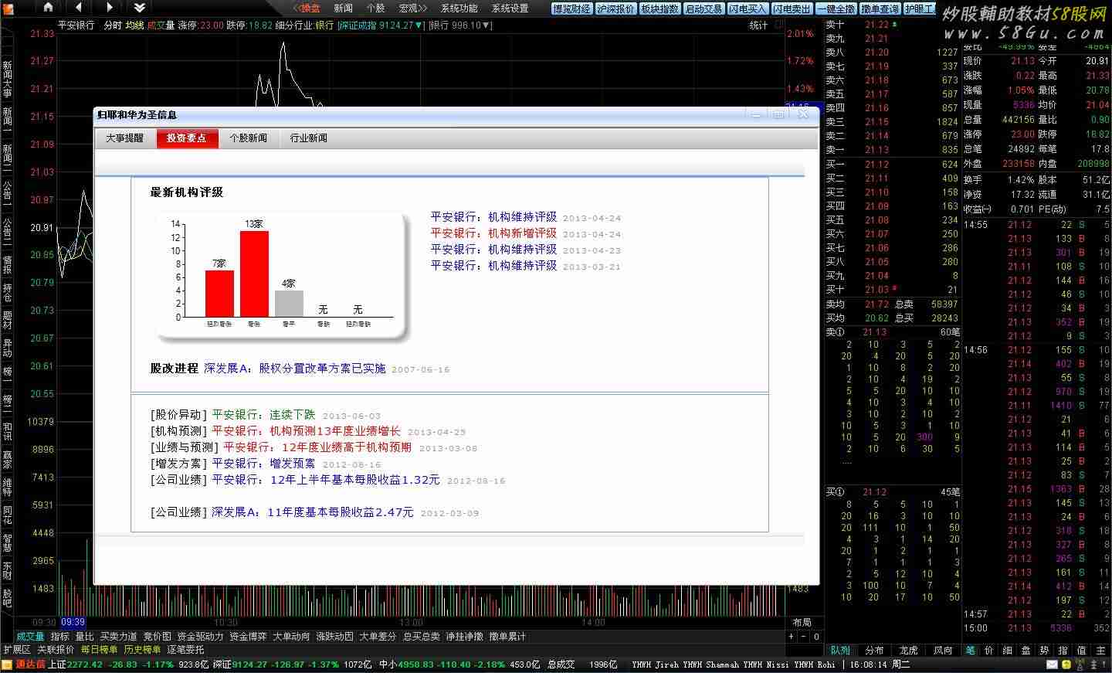The height and width of the screenshot is (673, 1112).
Task: Expand the 宏观>> menu
Action: tap(412, 8)
